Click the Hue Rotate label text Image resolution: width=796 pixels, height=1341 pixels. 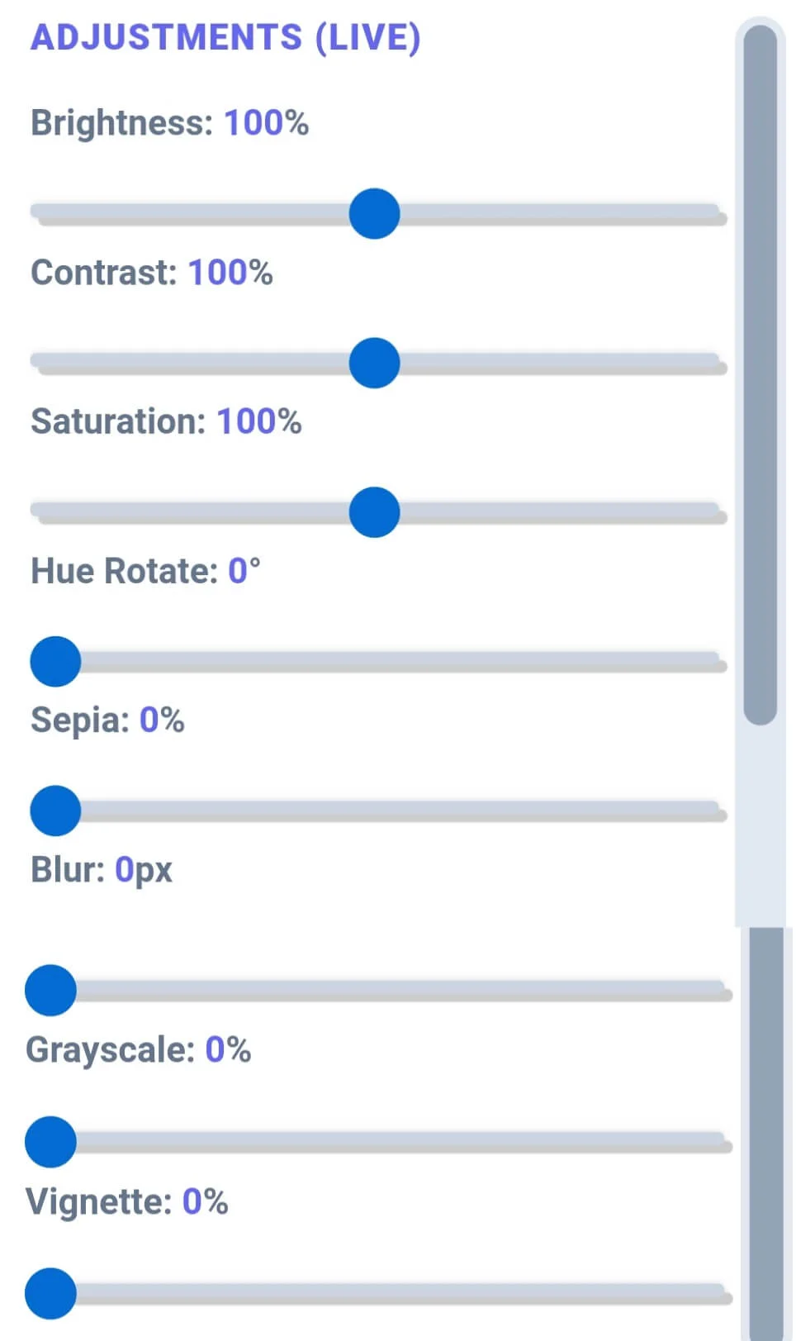[124, 571]
